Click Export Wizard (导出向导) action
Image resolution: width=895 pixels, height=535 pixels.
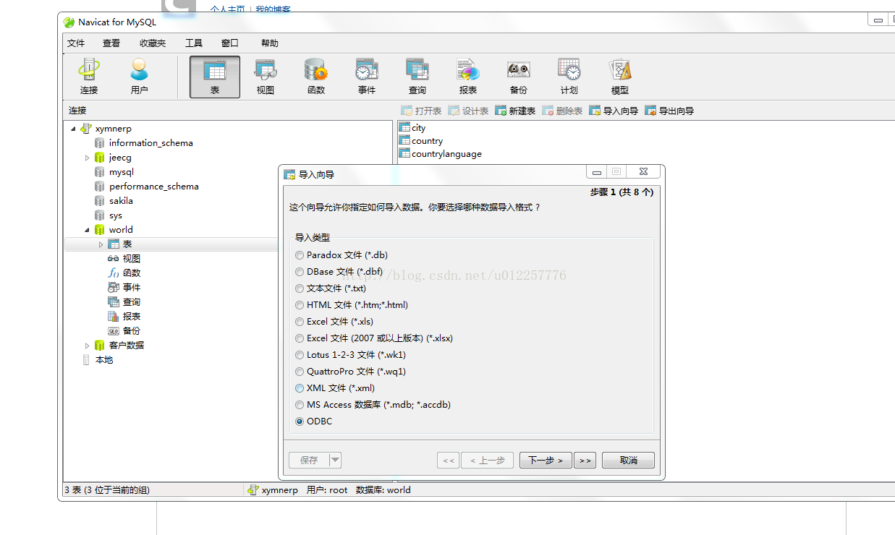[669, 111]
